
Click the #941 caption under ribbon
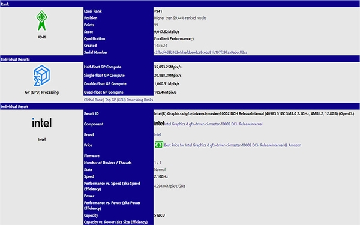[42, 37]
